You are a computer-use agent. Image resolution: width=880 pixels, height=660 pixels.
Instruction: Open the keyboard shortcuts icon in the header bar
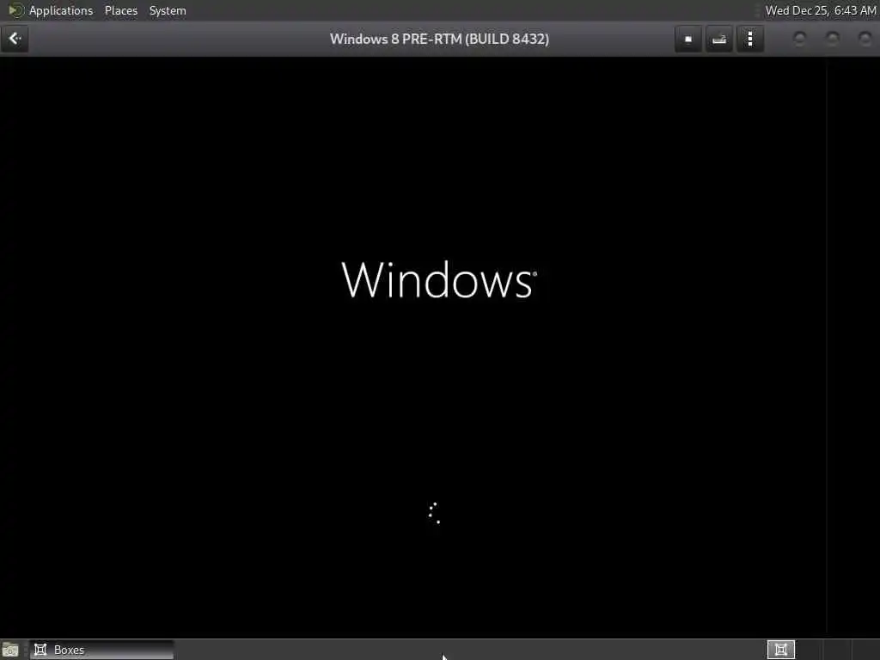tap(719, 40)
